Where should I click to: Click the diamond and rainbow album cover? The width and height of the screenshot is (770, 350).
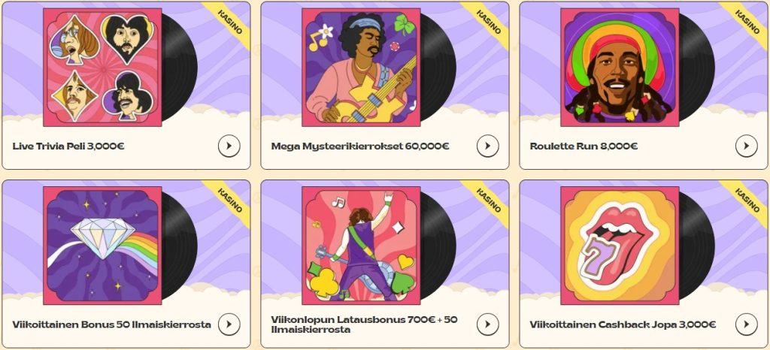point(102,245)
